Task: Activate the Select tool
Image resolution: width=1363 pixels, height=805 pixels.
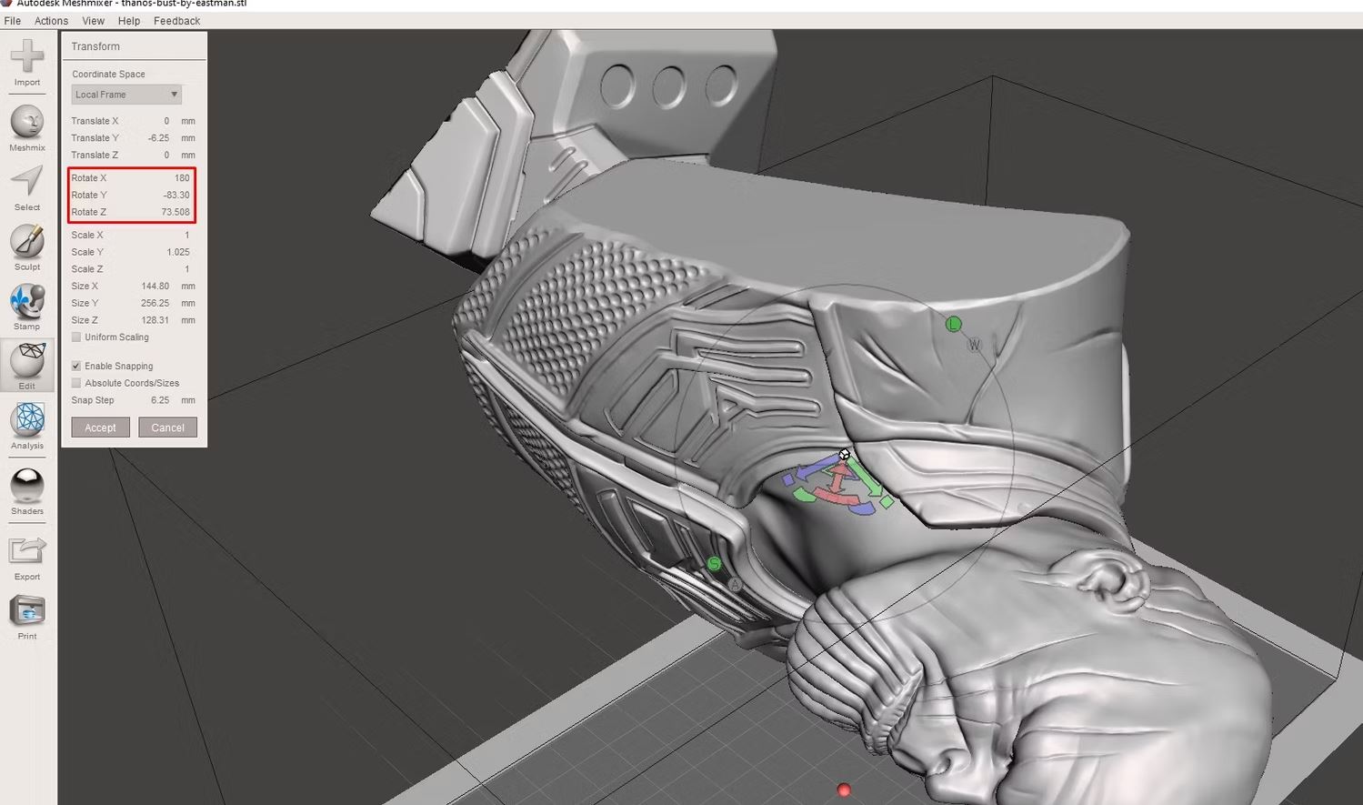Action: pos(27,182)
